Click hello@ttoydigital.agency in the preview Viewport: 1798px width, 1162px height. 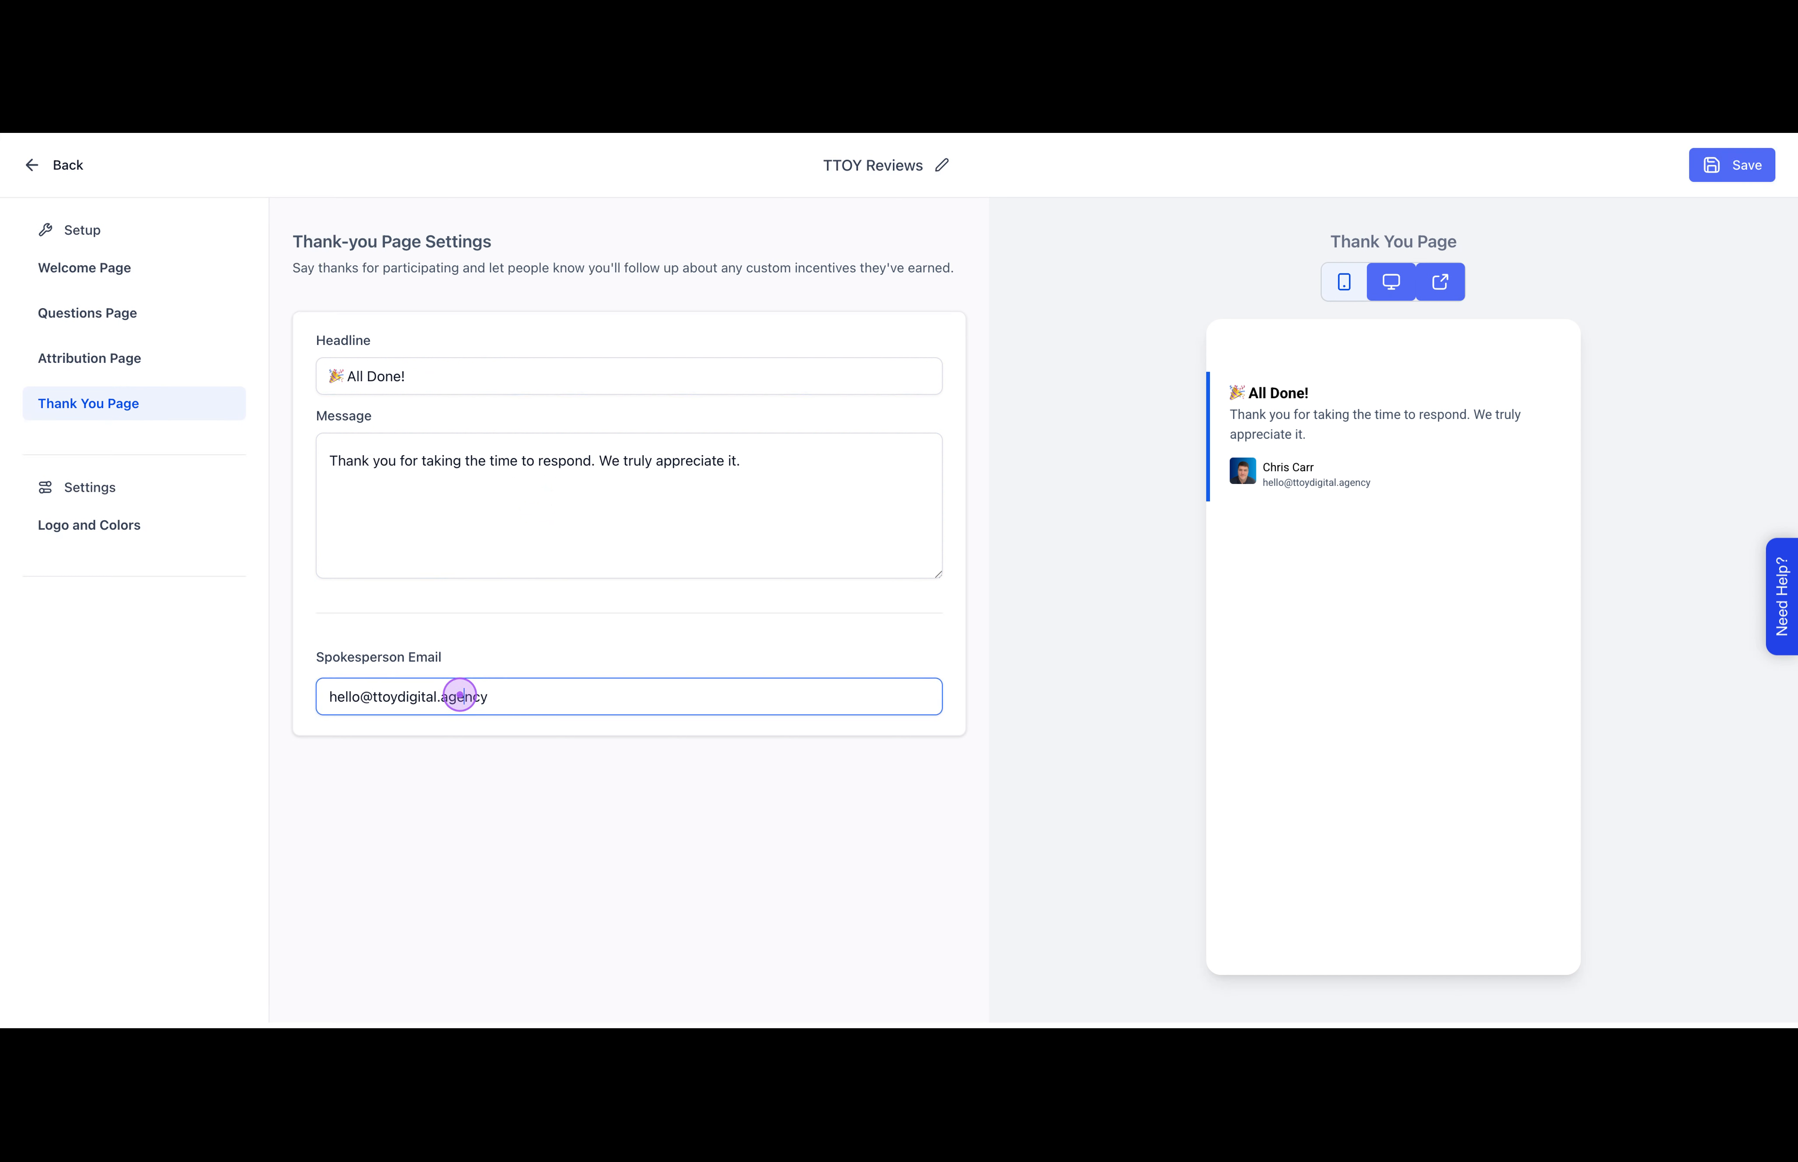tap(1316, 483)
